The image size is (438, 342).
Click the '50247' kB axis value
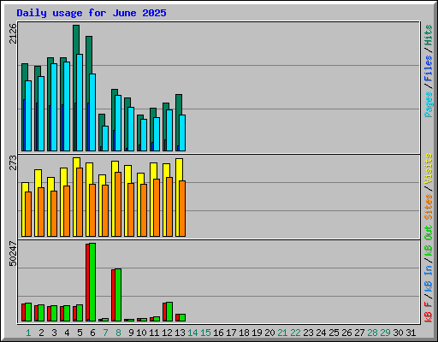[13, 253]
